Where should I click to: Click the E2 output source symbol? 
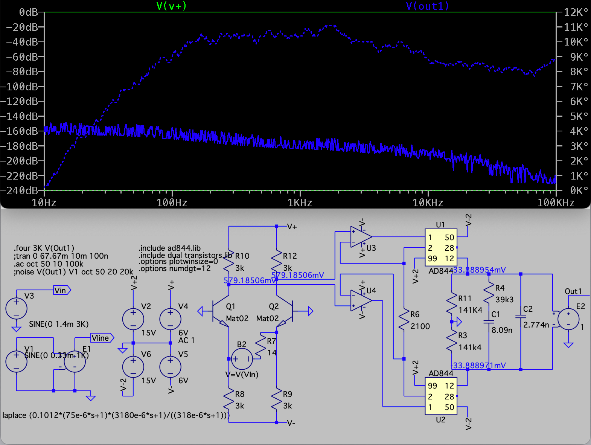[568, 319]
